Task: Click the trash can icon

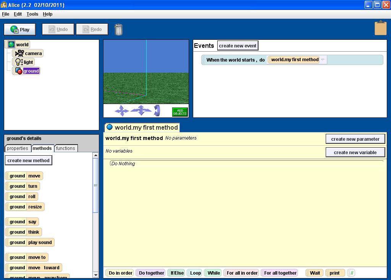Action: pyautogui.click(x=118, y=29)
